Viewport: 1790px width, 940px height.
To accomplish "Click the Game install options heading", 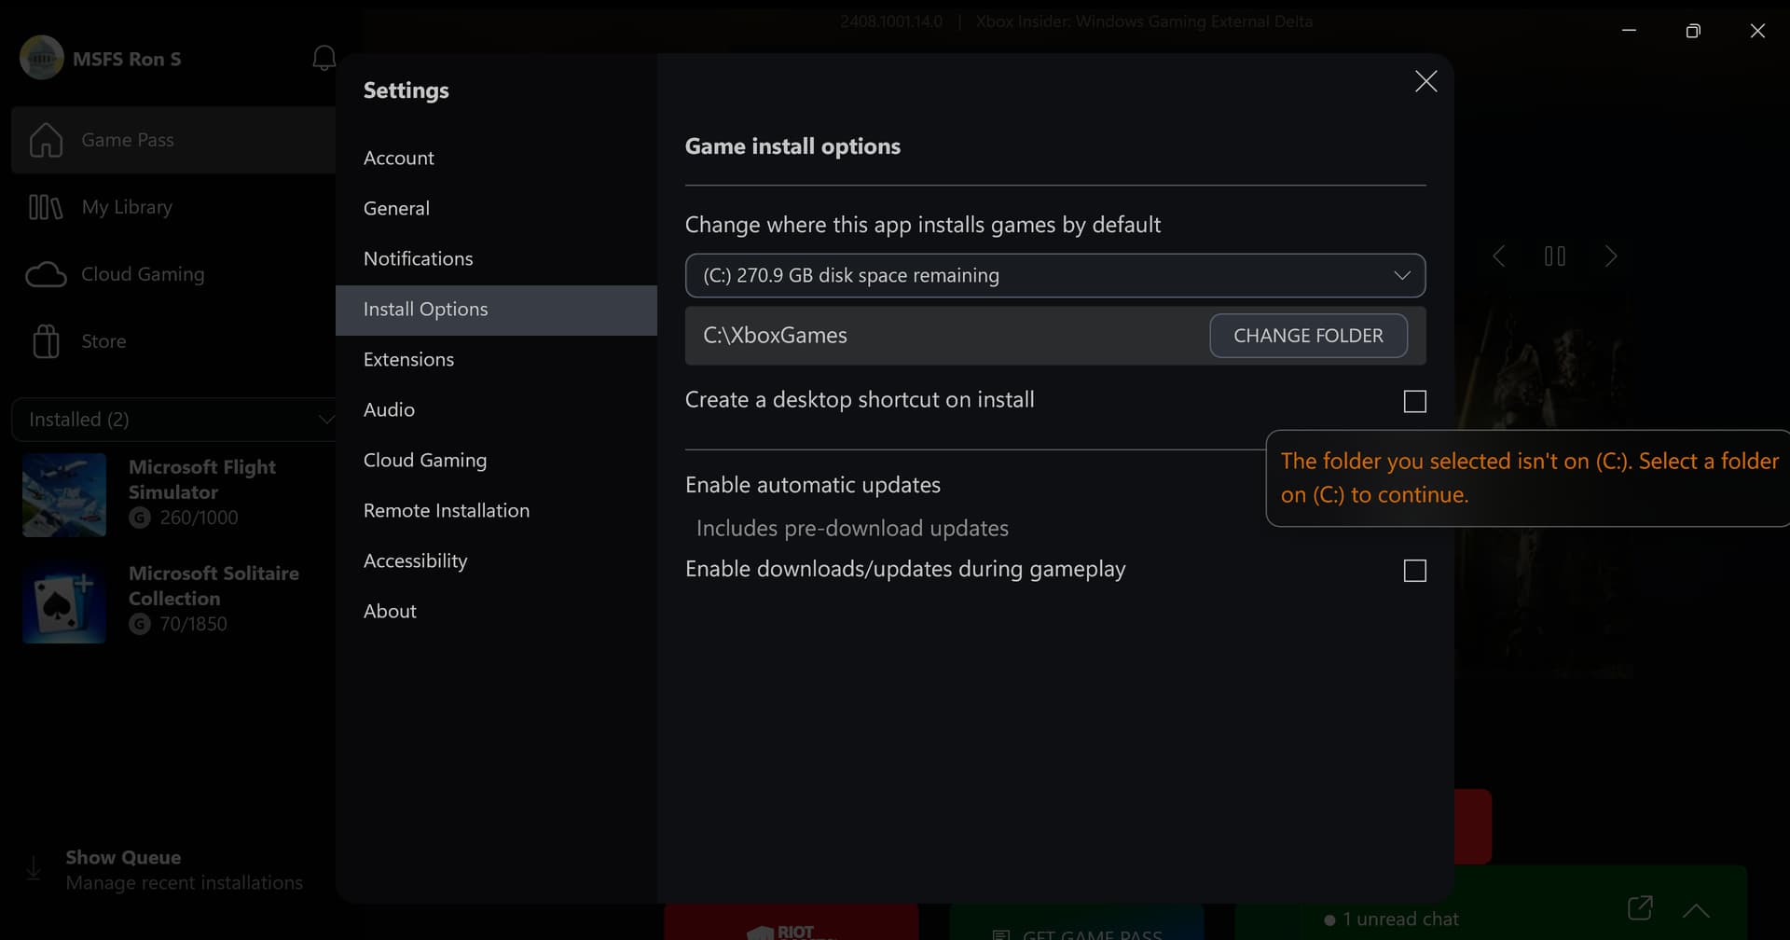I will [x=792, y=146].
